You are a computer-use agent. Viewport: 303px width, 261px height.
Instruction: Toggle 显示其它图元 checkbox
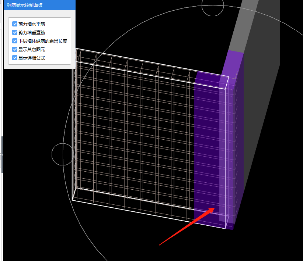pos(15,49)
